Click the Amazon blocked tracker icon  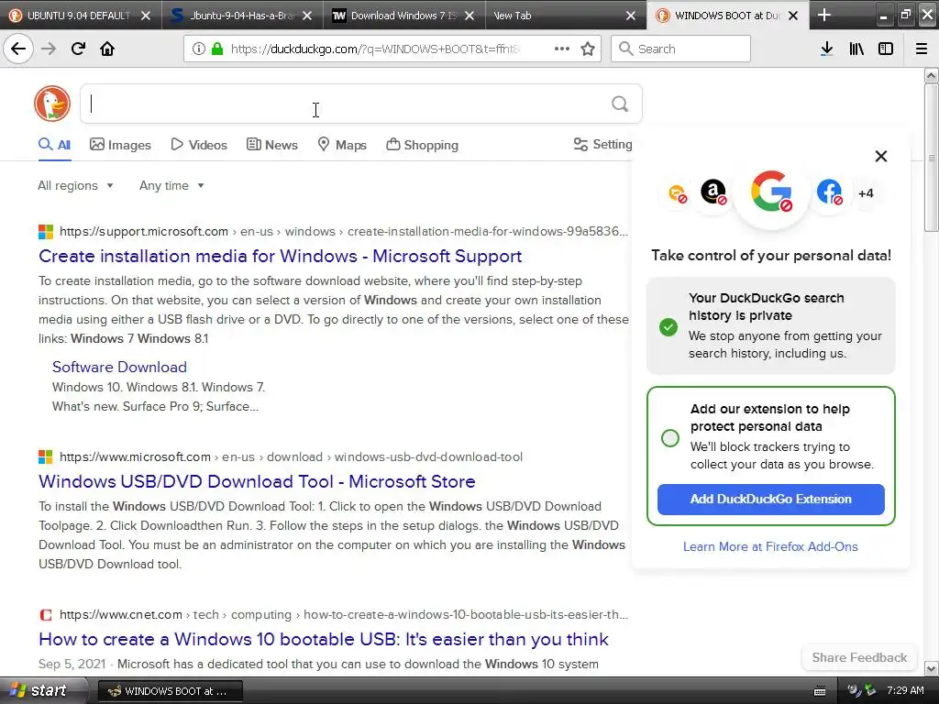pyautogui.click(x=713, y=192)
